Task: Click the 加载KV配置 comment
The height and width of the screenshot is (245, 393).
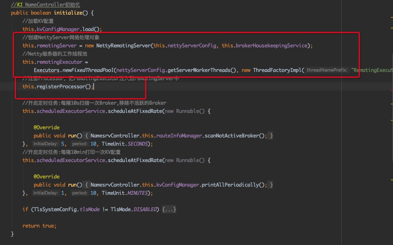Action: (38, 21)
